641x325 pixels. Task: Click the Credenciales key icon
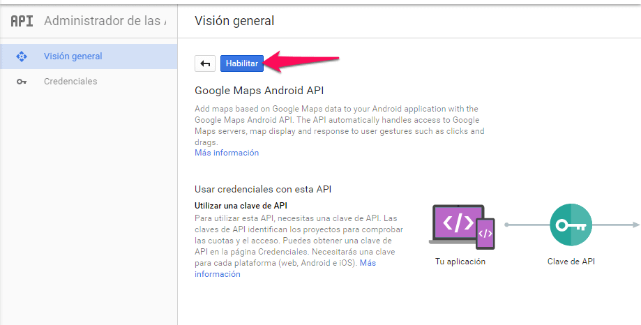[21, 82]
